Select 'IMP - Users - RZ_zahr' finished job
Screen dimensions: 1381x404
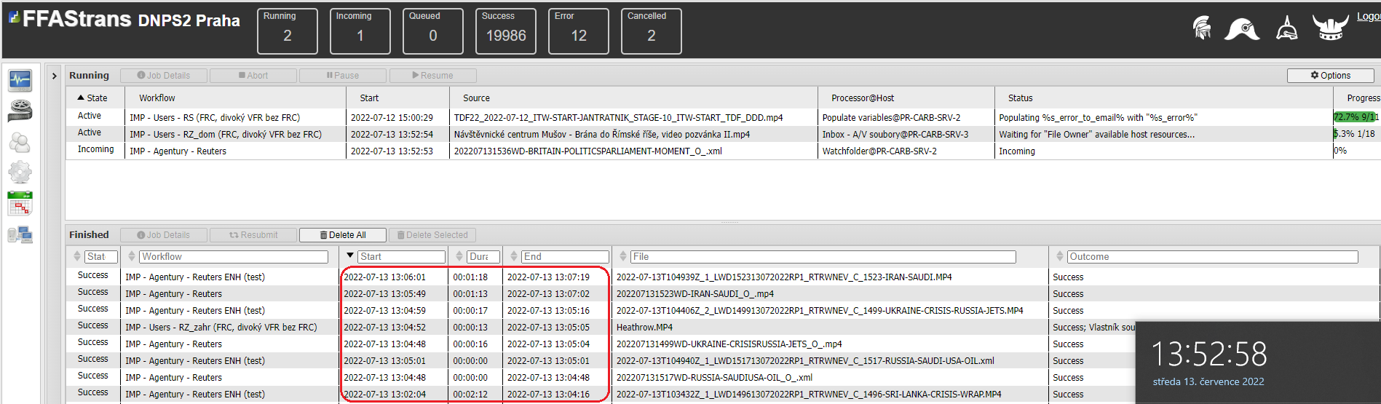click(221, 328)
